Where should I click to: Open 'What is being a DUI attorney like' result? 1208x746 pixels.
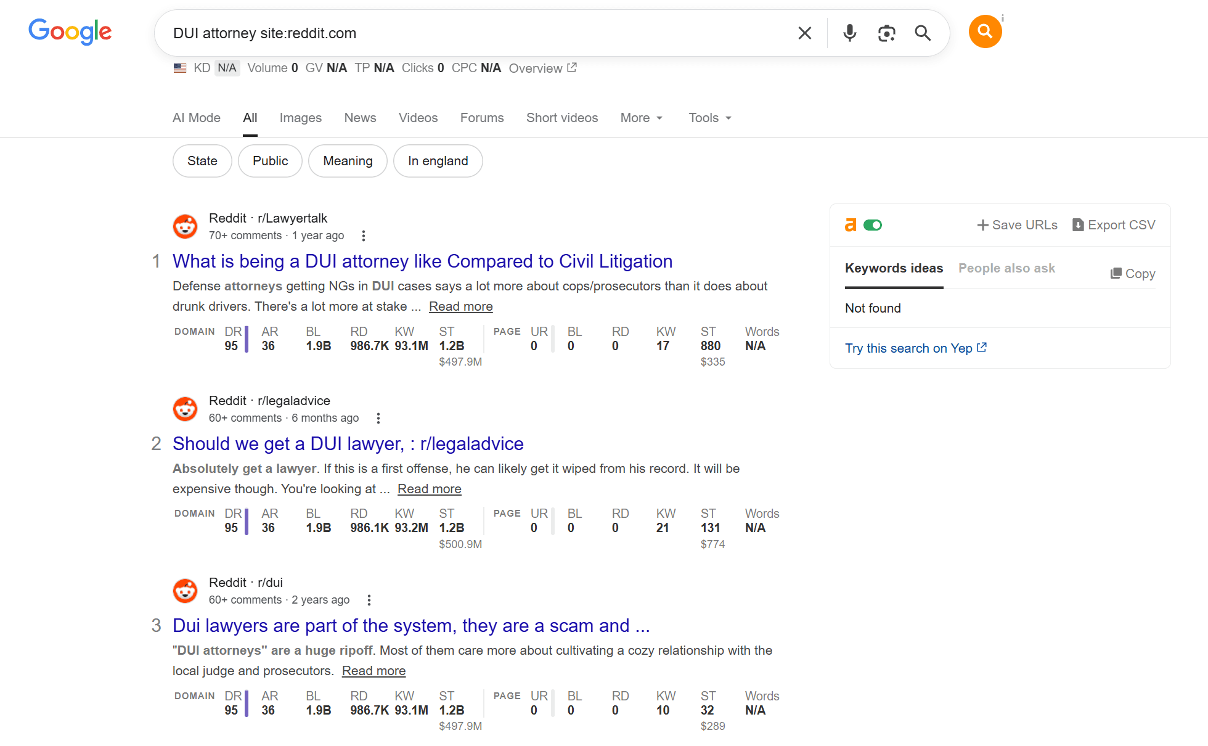click(422, 261)
